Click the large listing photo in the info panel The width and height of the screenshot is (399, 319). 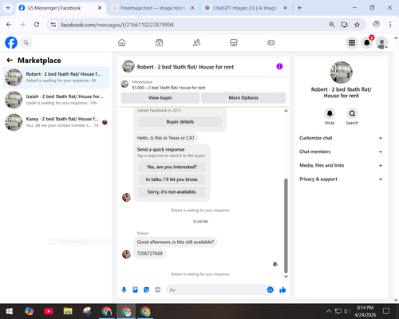pos(342,73)
